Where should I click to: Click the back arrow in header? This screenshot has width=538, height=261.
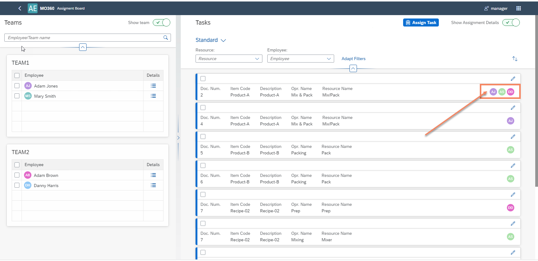pos(20,8)
